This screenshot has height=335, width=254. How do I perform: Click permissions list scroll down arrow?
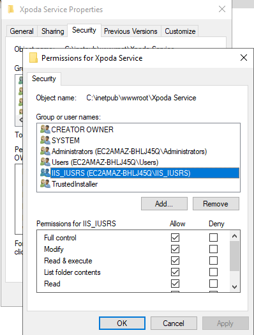point(235,286)
